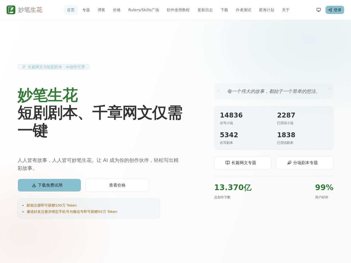The width and height of the screenshot is (351, 263).
Task: Click the quote 每一个伟大的故事，都始于一个简单的想法
Action: pos(273,91)
